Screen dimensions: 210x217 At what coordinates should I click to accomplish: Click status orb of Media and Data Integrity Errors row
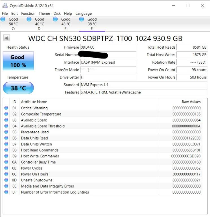click(x=6, y=186)
